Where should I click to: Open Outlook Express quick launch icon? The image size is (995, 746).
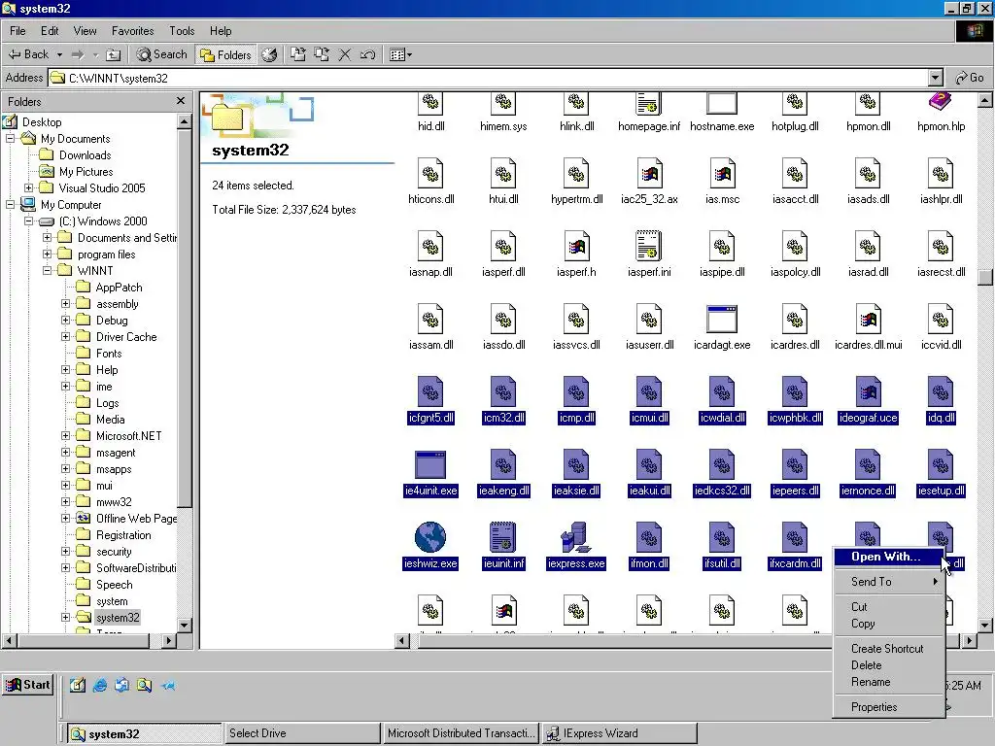[x=121, y=685]
